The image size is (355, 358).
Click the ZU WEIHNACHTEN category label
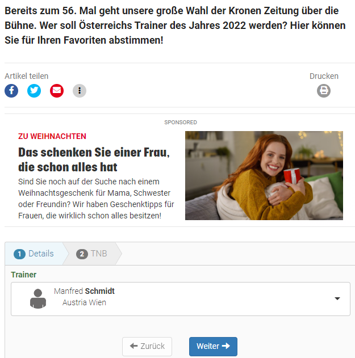pos(52,136)
